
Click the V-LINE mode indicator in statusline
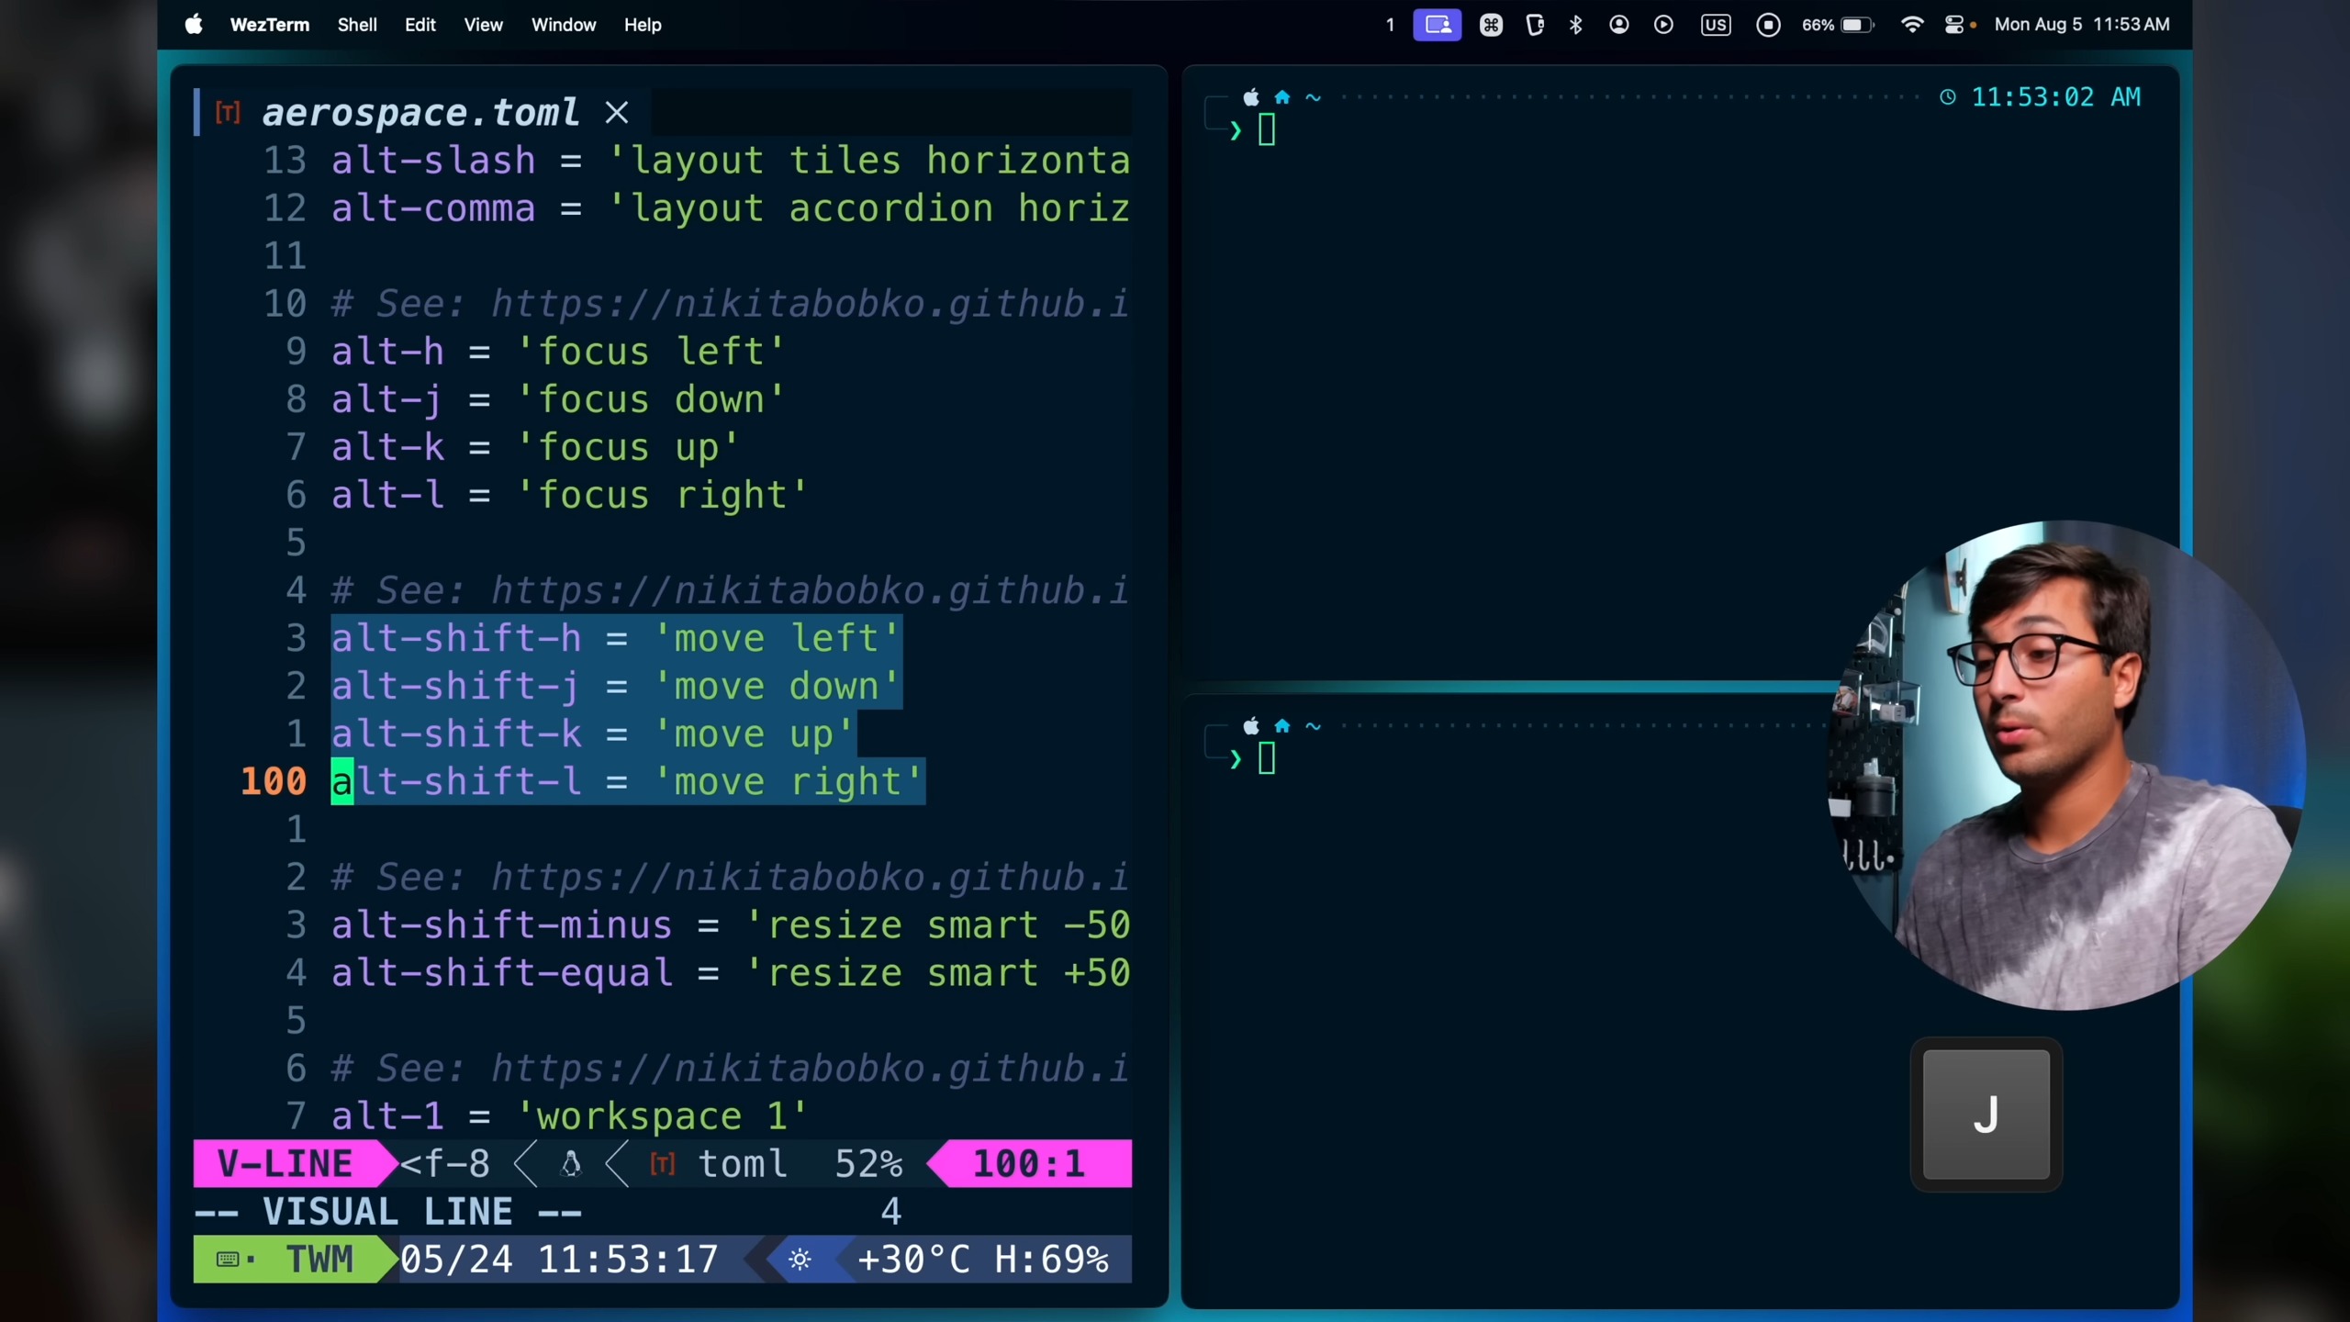[x=285, y=1163]
